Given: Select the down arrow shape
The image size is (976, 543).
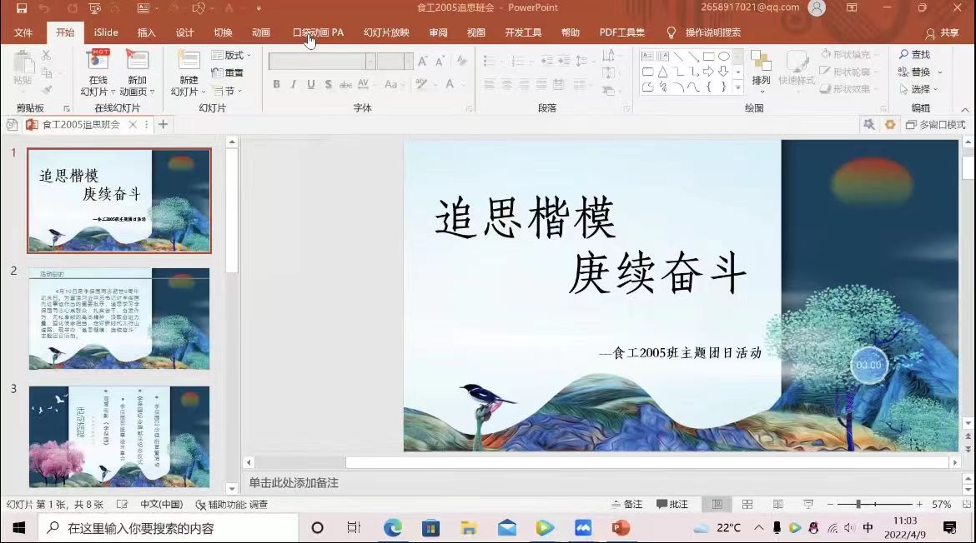Looking at the screenshot, I should click(723, 72).
